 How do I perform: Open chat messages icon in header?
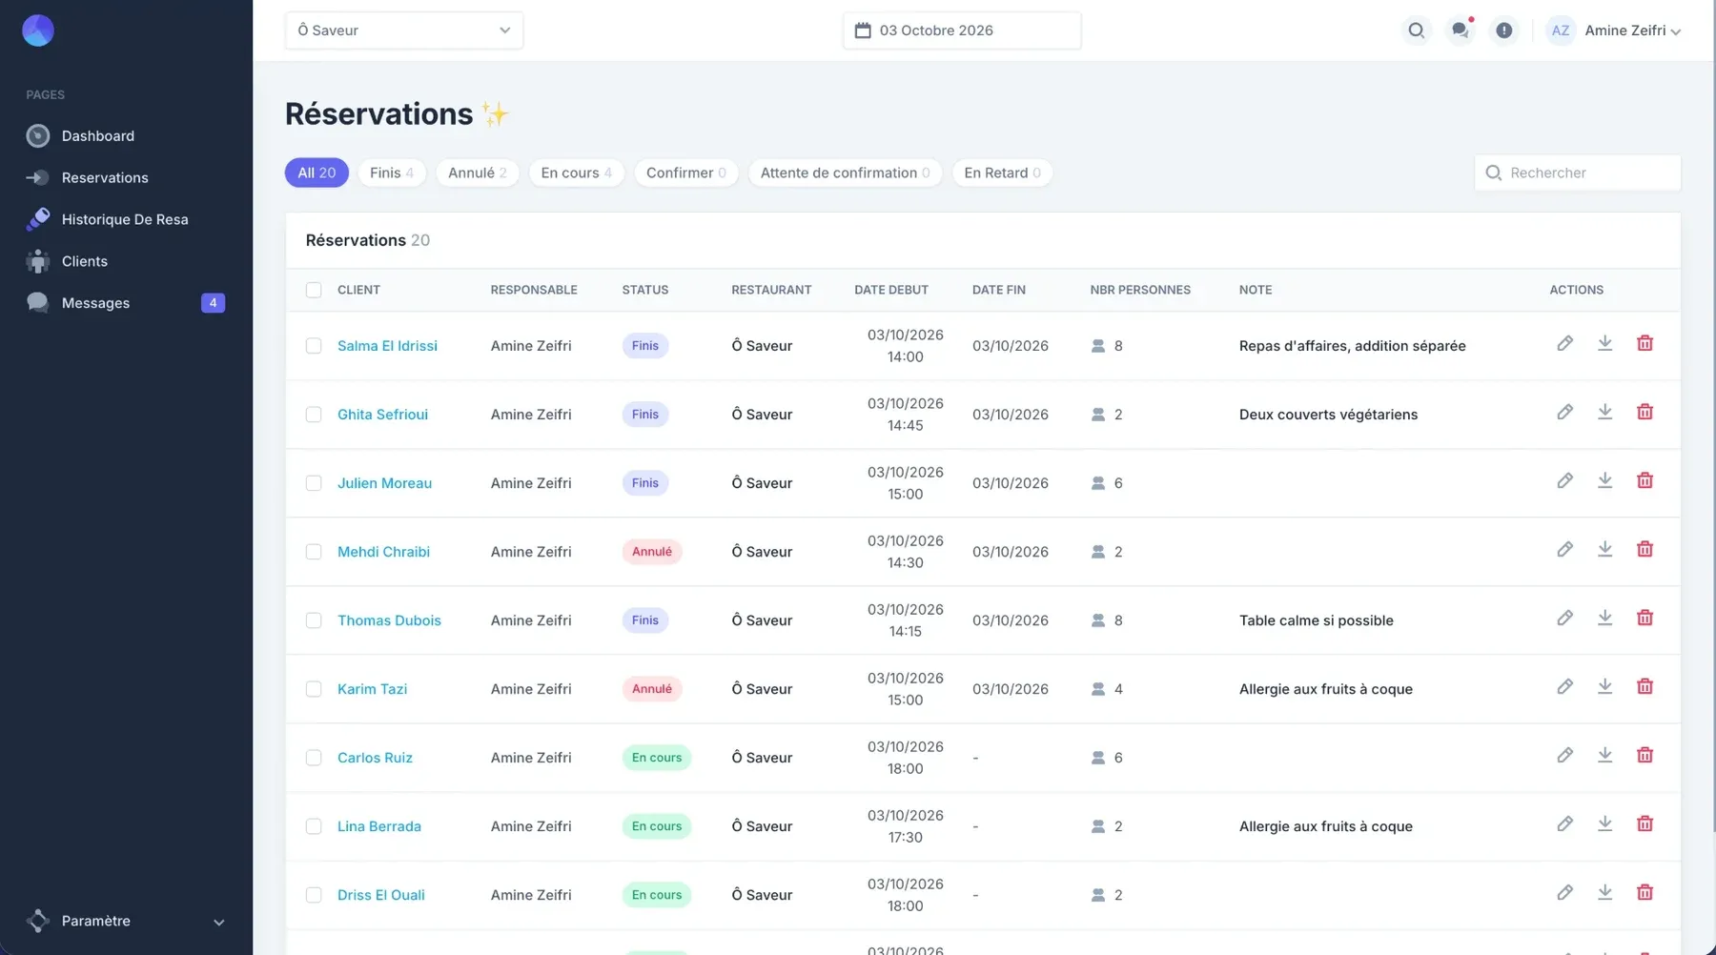[1460, 30]
